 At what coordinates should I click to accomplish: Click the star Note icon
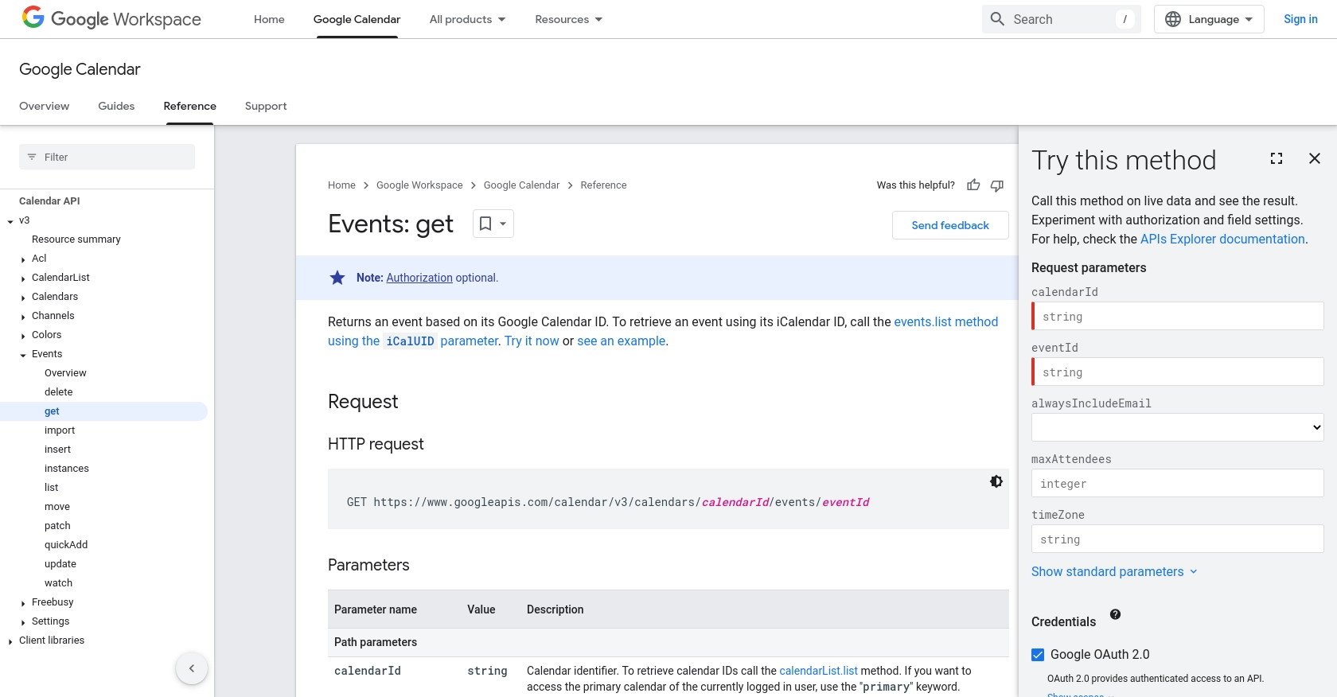pyautogui.click(x=337, y=278)
